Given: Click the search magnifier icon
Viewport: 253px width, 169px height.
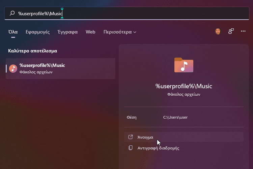Looking at the screenshot, I should (x=12, y=13).
